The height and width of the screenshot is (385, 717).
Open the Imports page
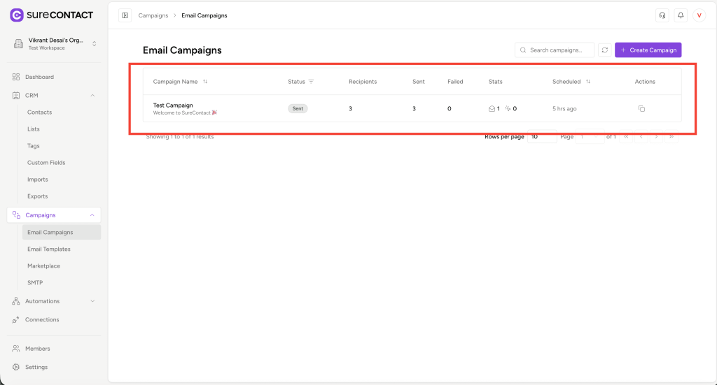coord(38,180)
